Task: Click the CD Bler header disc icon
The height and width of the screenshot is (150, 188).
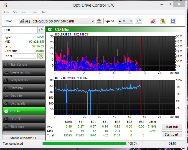Action: pyautogui.click(x=50, y=29)
